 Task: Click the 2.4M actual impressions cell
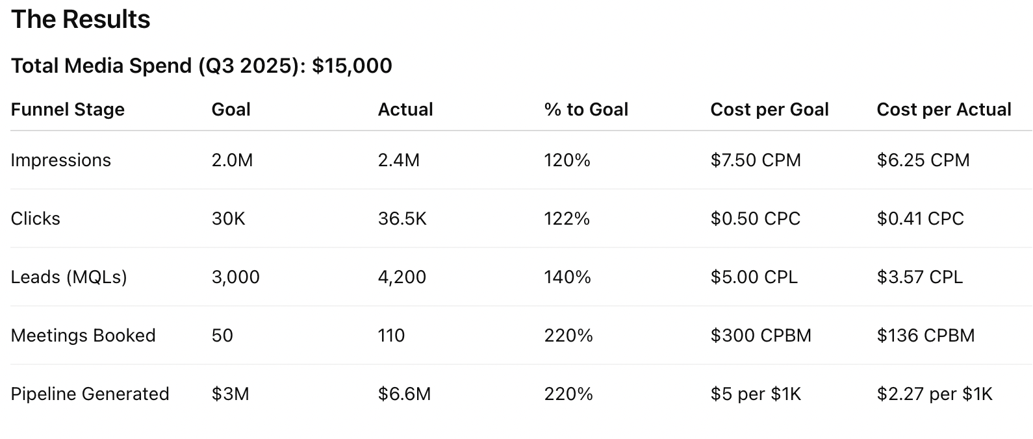point(398,160)
